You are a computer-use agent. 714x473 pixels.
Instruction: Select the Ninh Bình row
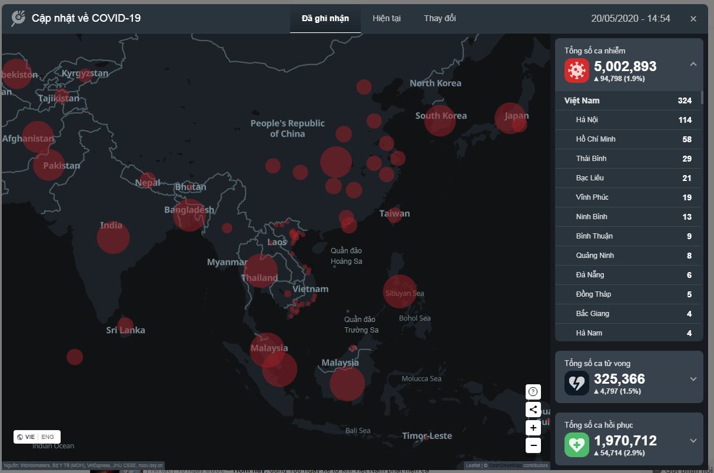pos(628,217)
